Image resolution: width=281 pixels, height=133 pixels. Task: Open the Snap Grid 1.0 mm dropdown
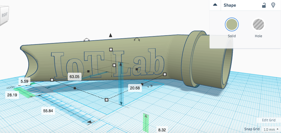[x=271, y=129]
